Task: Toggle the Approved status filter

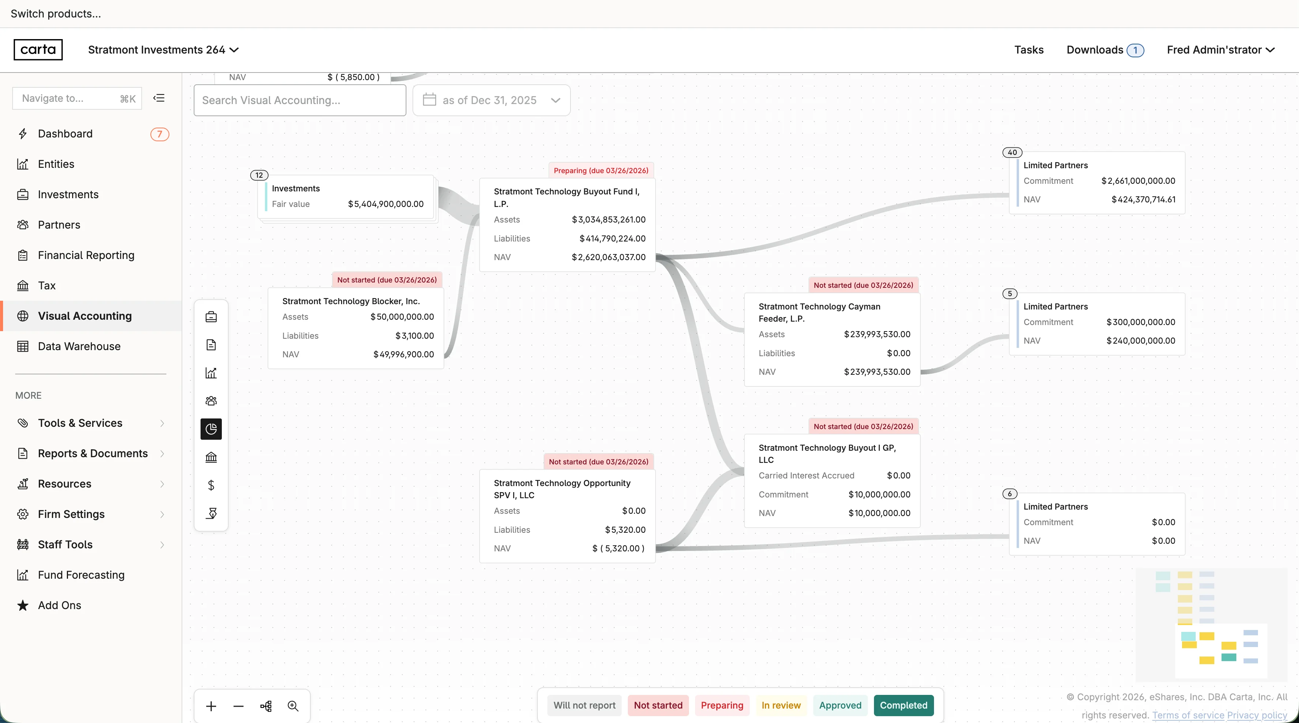Action: (x=840, y=705)
